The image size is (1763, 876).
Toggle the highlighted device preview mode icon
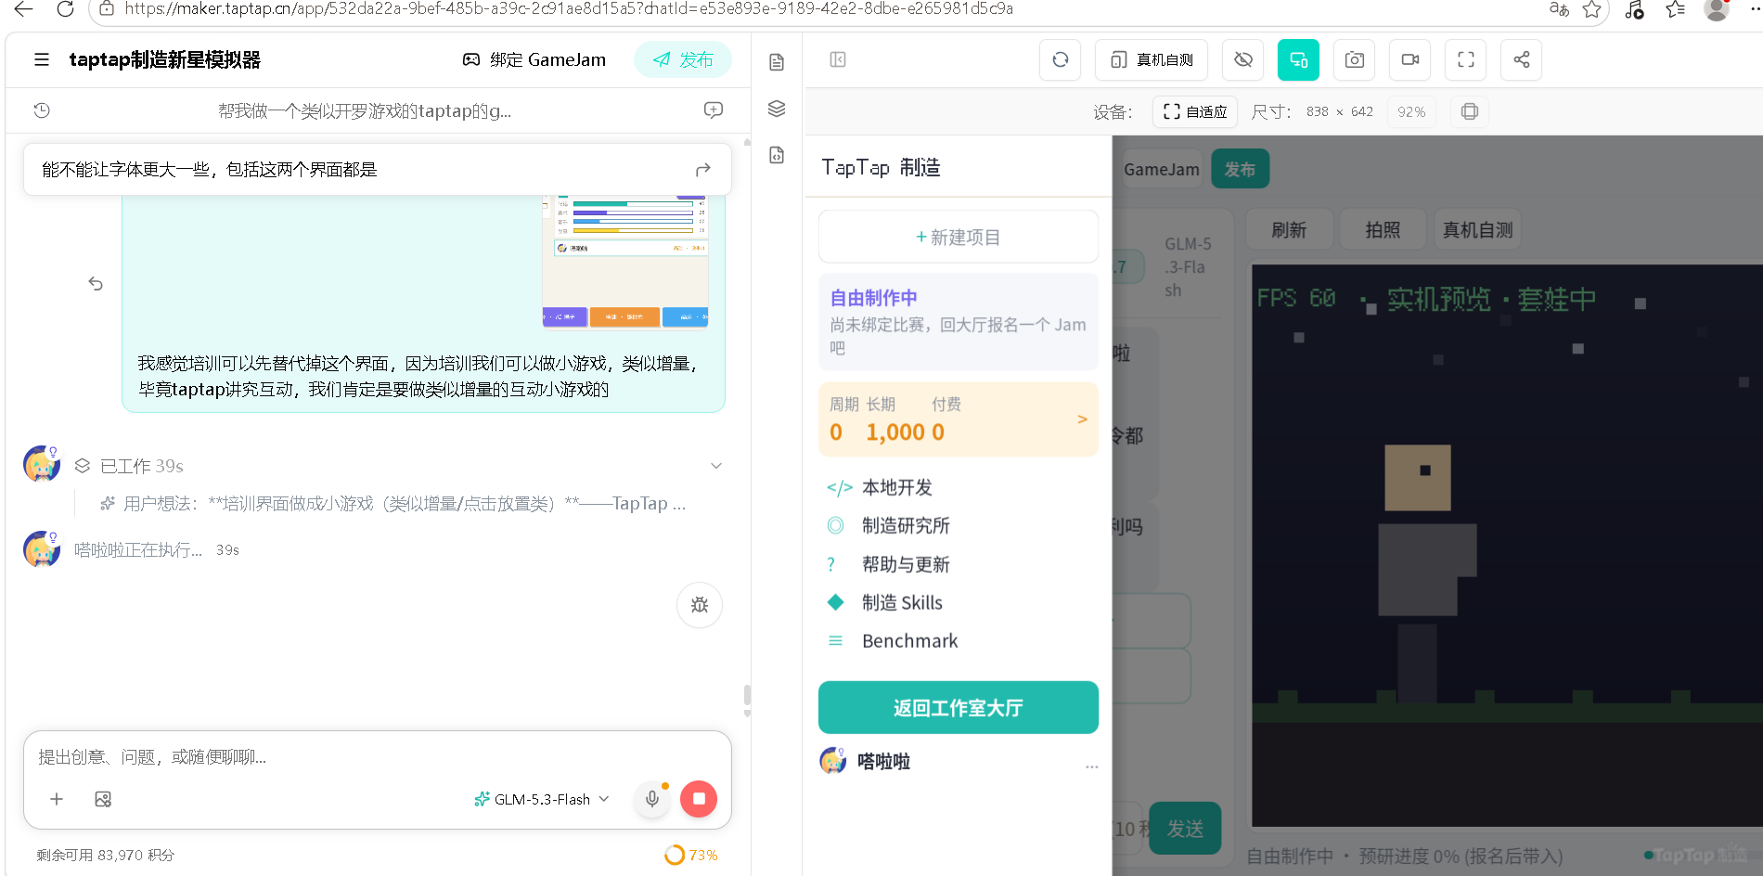1298,59
